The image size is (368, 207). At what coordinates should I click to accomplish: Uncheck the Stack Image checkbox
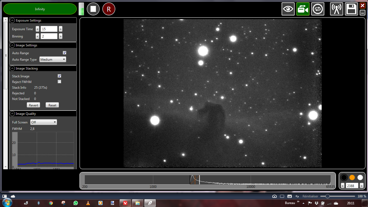[59, 76]
